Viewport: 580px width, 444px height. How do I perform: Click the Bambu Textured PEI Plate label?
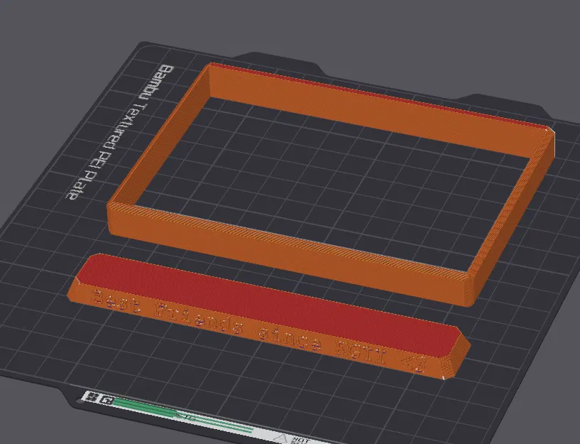pos(120,132)
